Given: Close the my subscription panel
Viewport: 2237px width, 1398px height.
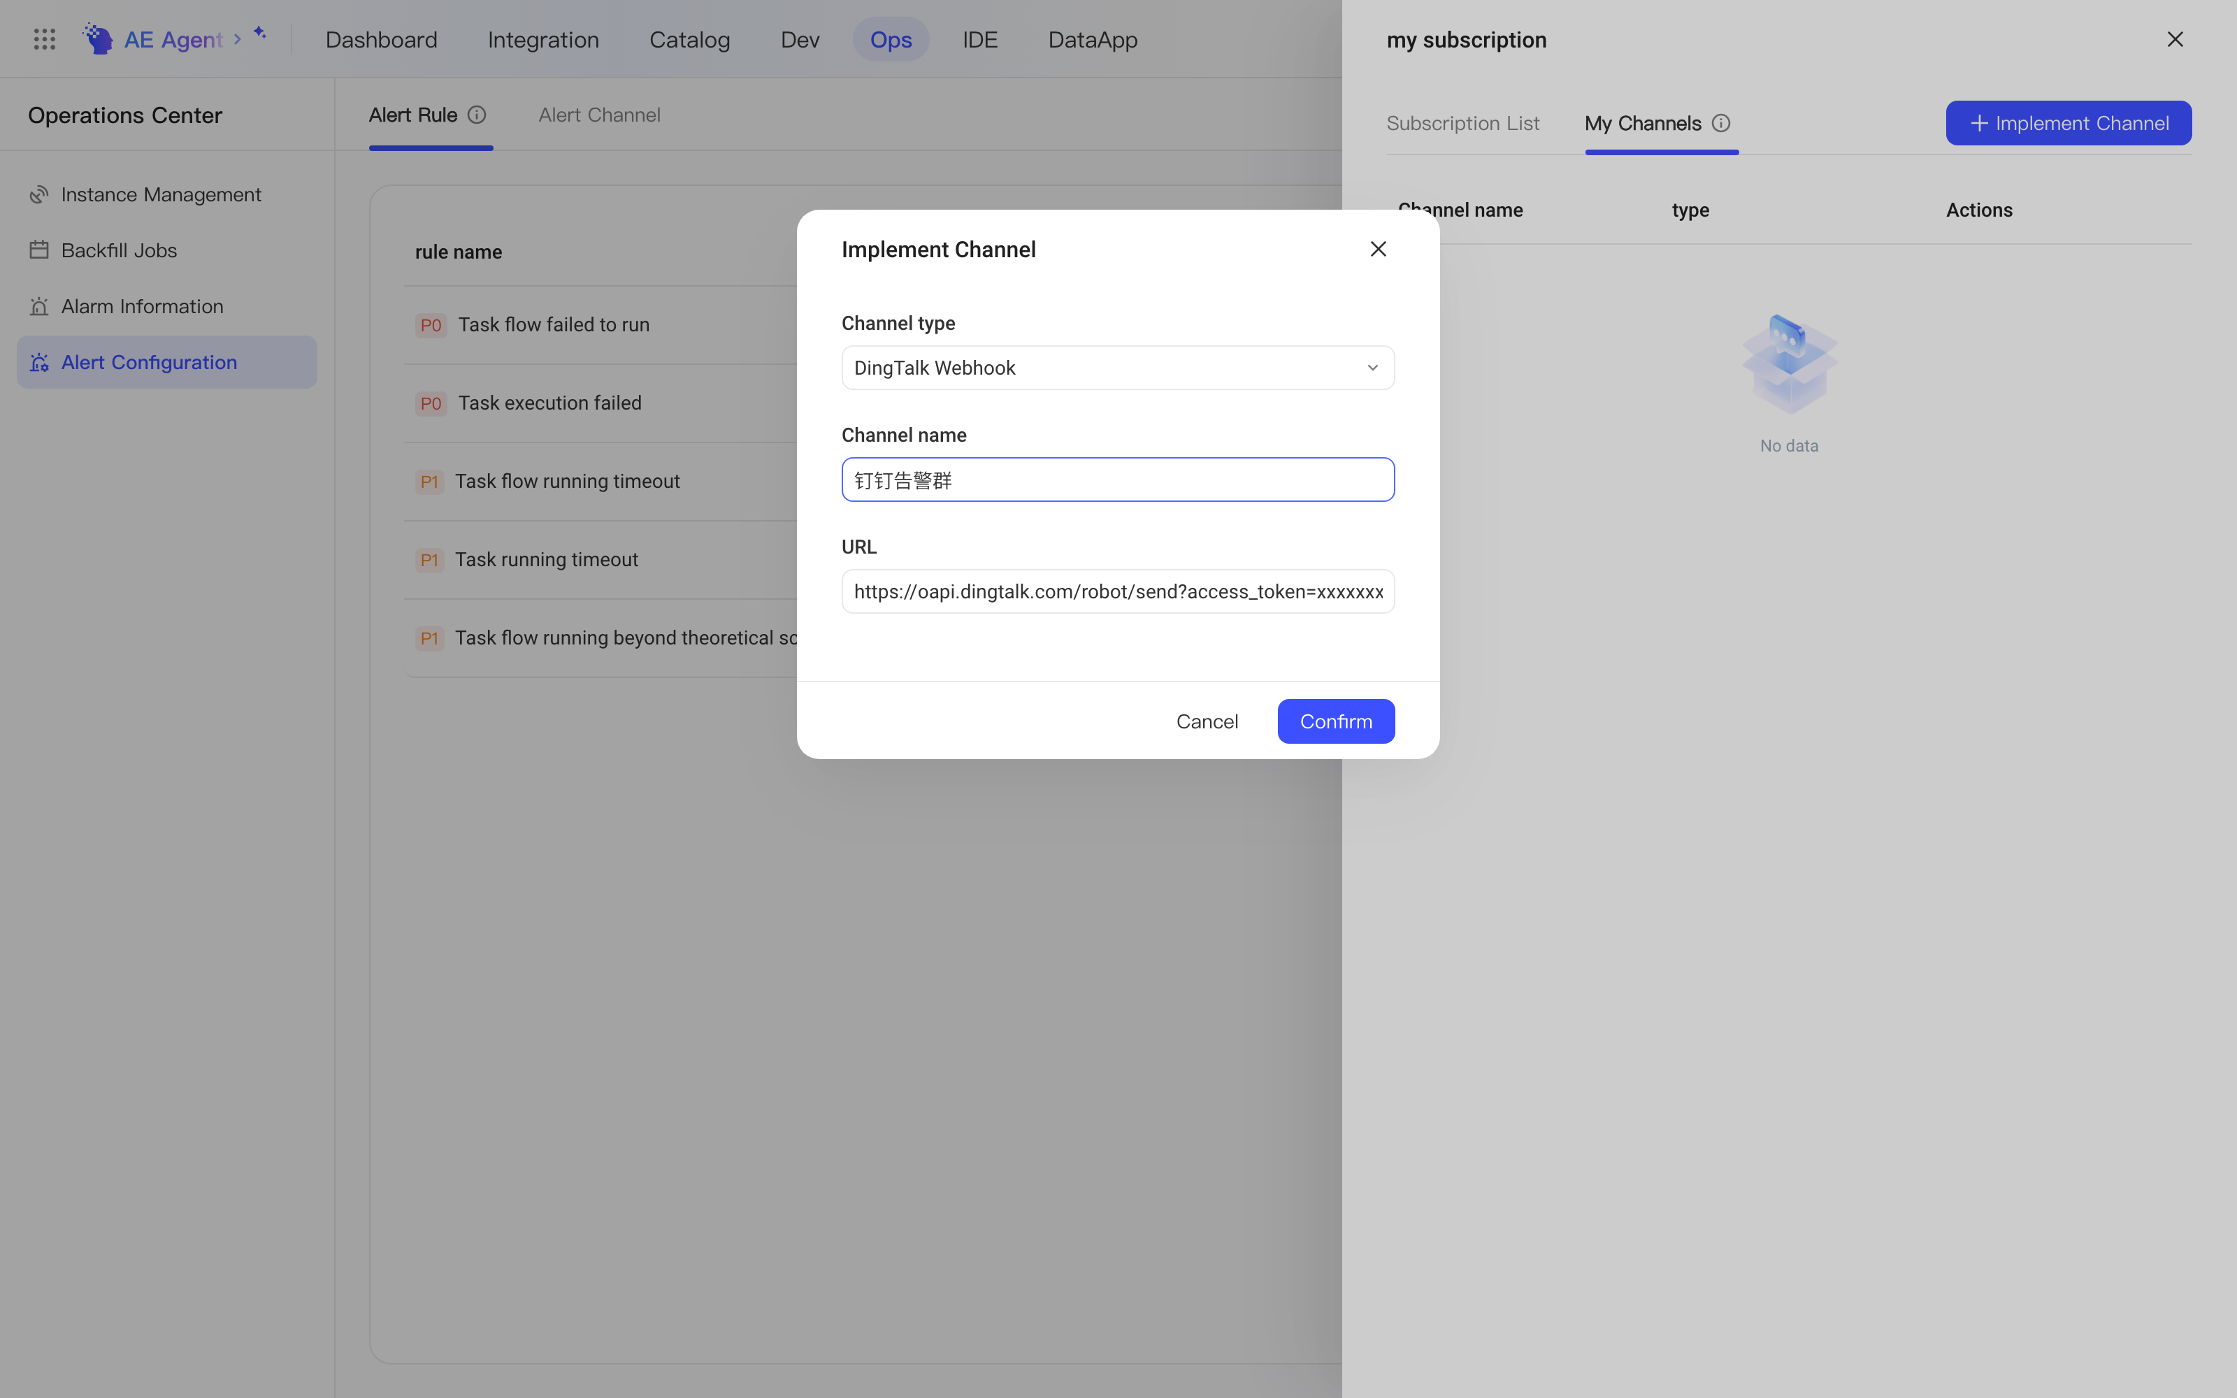Looking at the screenshot, I should [x=2175, y=39].
